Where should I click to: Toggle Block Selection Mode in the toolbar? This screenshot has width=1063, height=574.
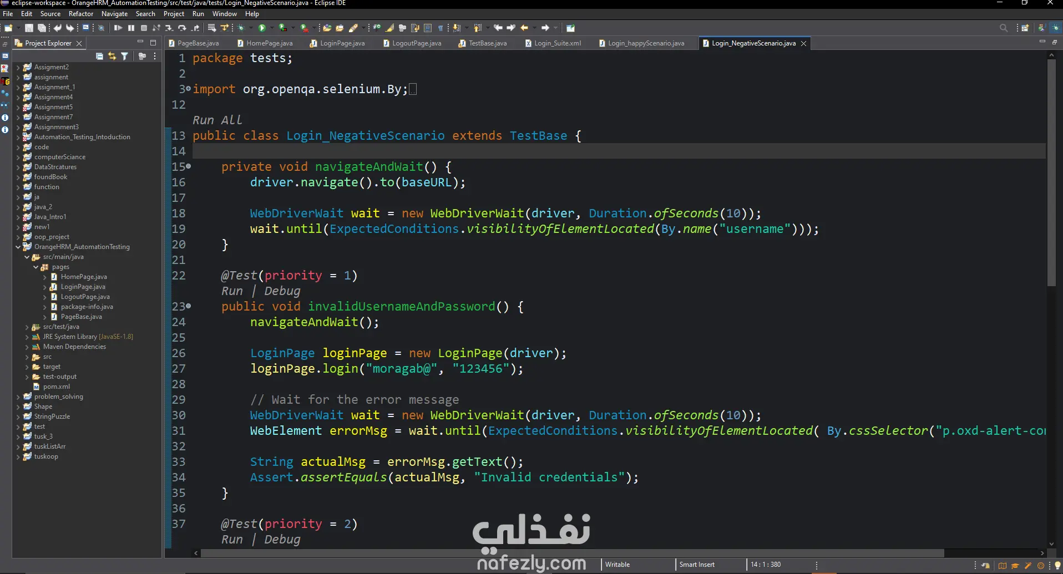(x=428, y=28)
